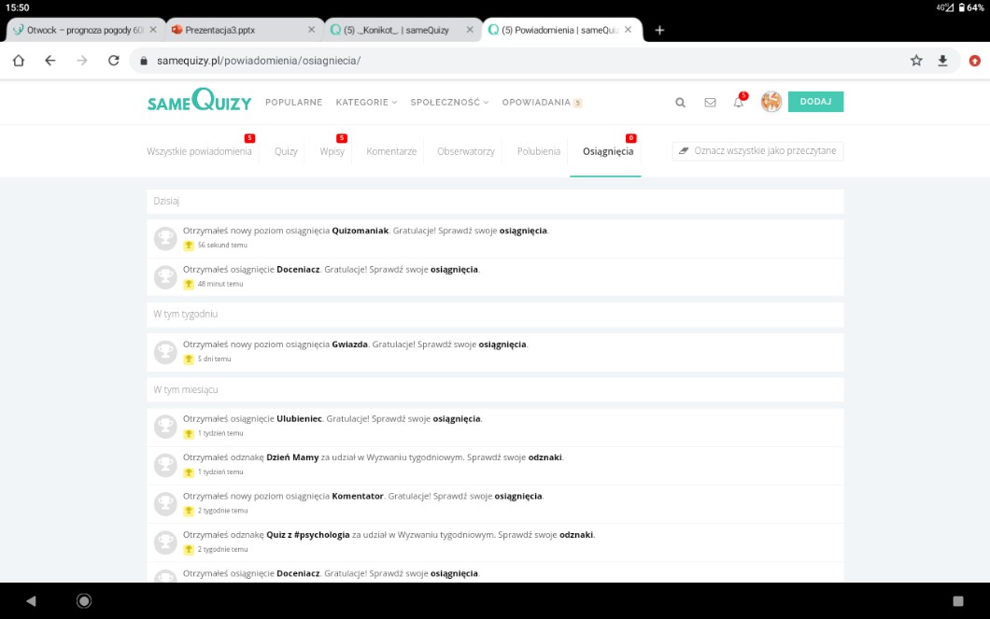
Task: Expand the Społeczność dropdown menu
Action: point(449,102)
